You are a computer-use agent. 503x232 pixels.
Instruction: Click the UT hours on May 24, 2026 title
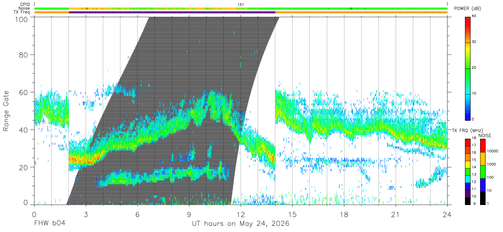pyautogui.click(x=240, y=224)
